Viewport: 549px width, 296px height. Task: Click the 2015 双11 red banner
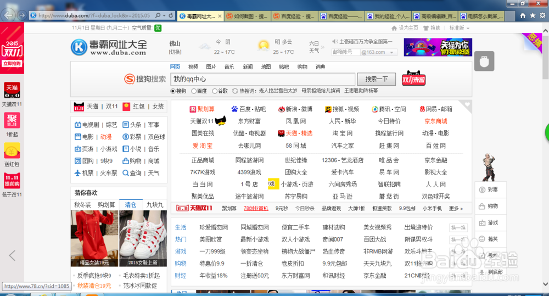point(12,48)
